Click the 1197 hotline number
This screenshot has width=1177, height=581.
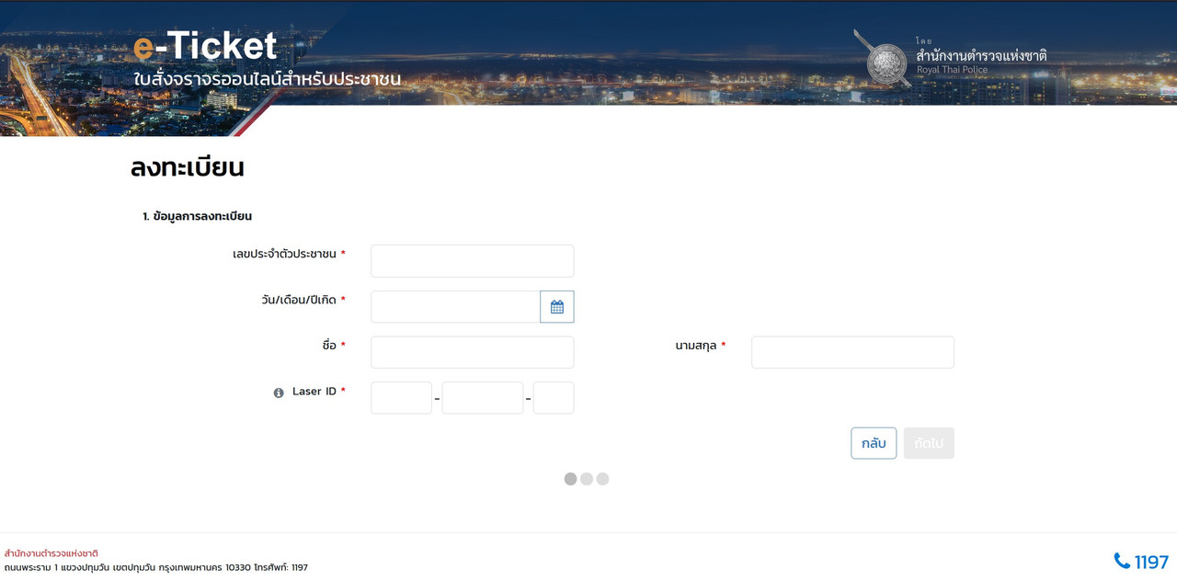[x=1151, y=562]
